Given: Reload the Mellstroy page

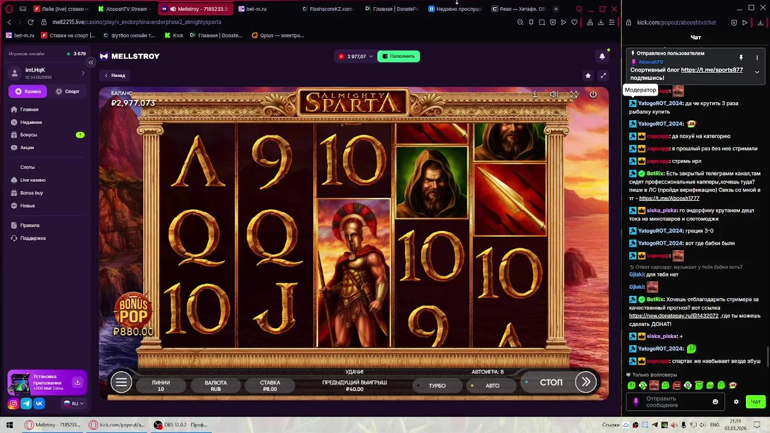Looking at the screenshot, I should [x=31, y=22].
